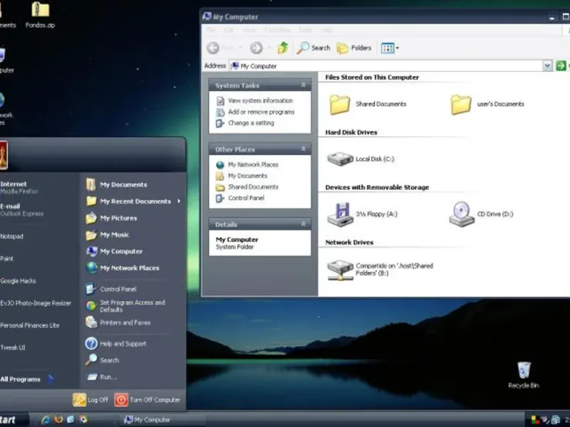Select the CD Drive (D:) icon
570x427 pixels.
click(x=462, y=214)
